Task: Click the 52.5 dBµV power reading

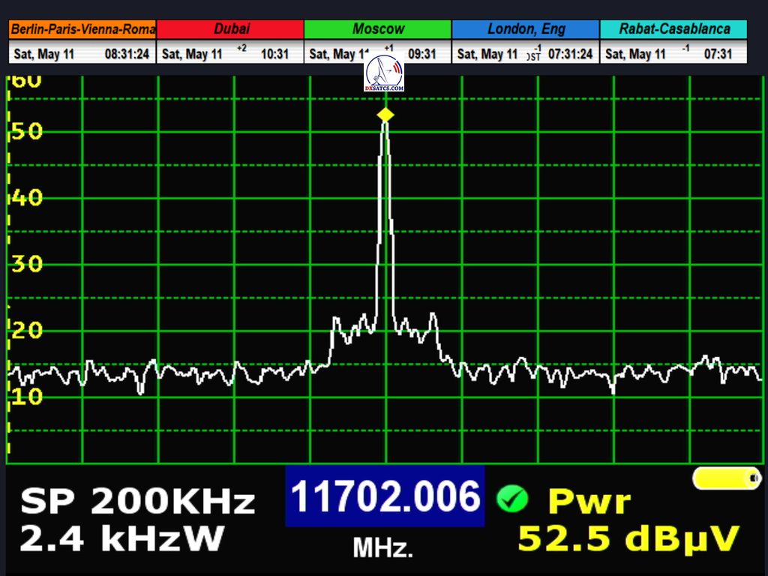Action: click(x=628, y=538)
